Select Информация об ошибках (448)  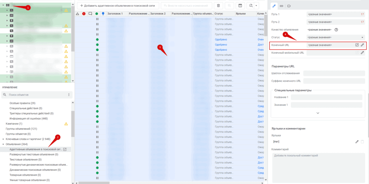pyautogui.click(x=29, y=118)
